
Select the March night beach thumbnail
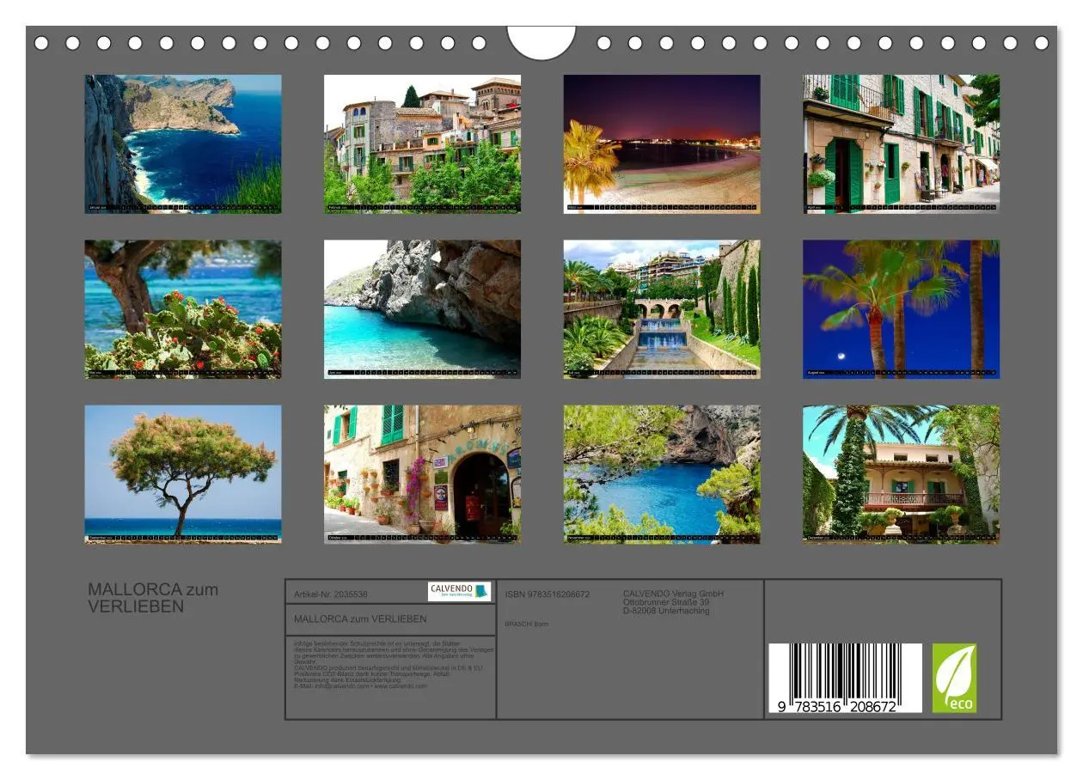[x=662, y=143]
